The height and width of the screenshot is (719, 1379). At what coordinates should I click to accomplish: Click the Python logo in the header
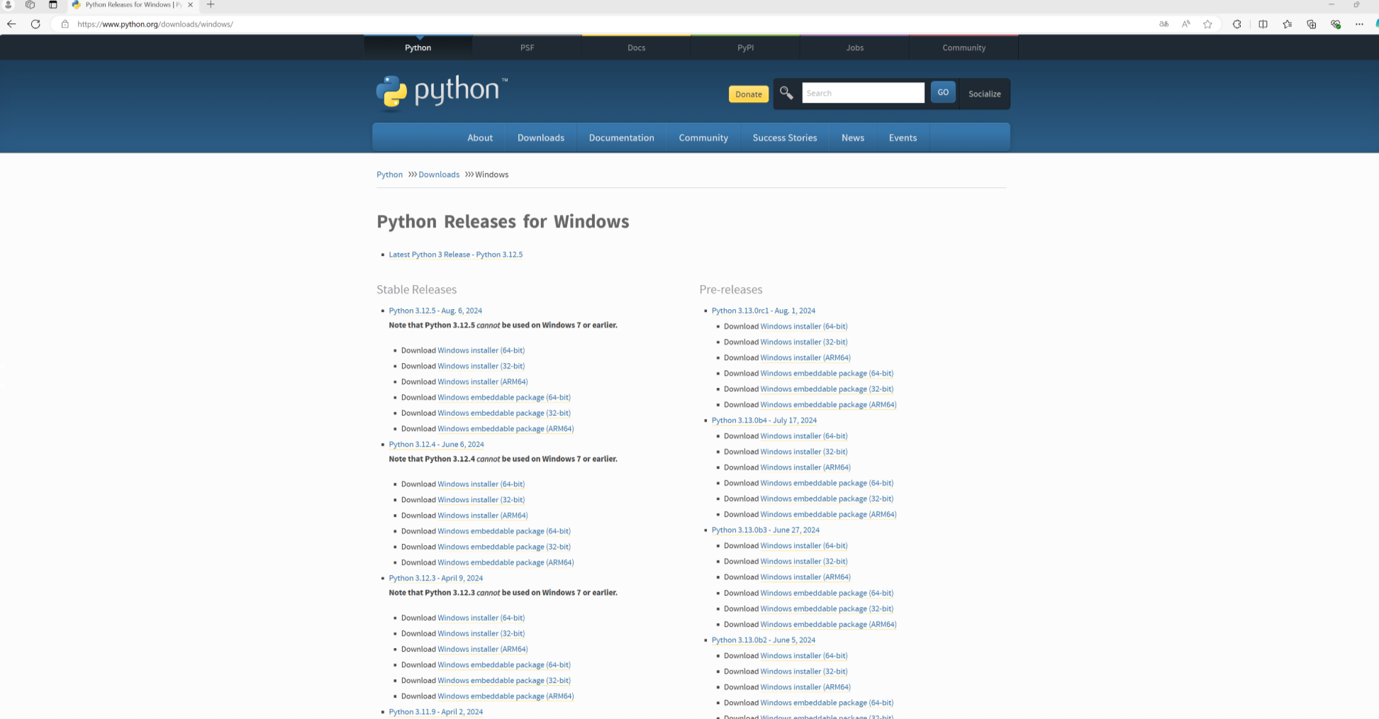coord(441,92)
